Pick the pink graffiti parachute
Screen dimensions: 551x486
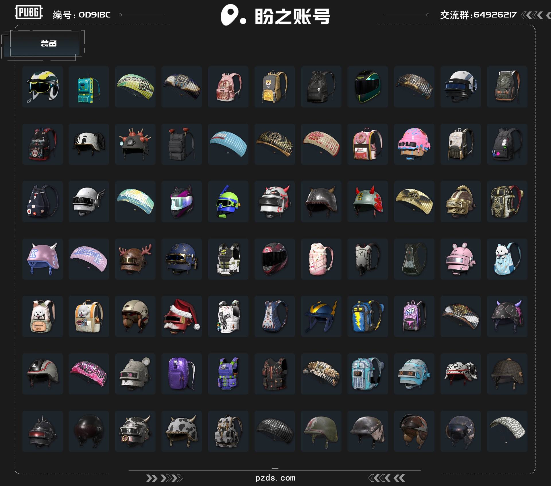(x=89, y=374)
